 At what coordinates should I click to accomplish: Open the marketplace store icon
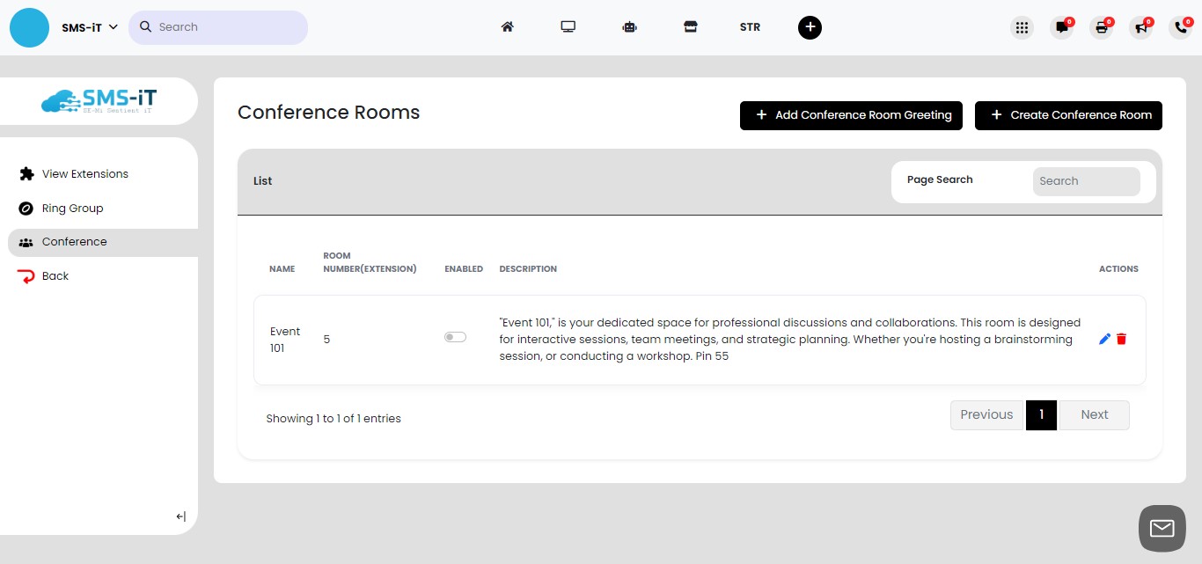691,27
